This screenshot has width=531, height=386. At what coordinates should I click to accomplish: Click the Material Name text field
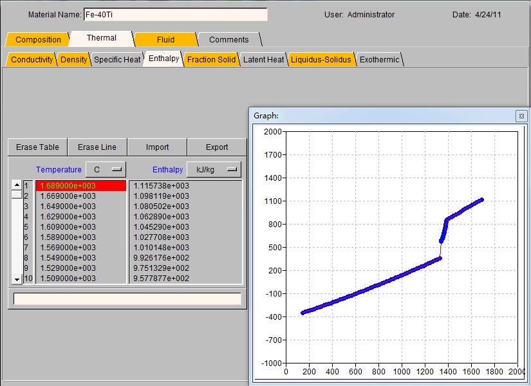click(175, 15)
